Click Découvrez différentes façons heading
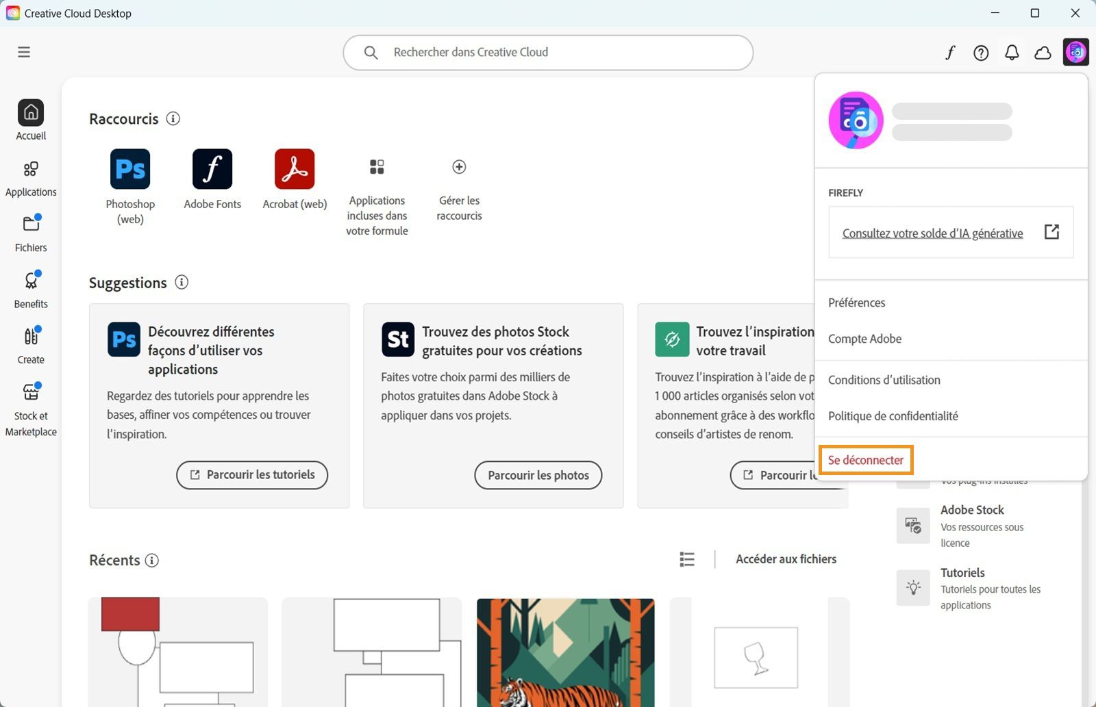Screen dimensions: 1096x707 point(212,350)
